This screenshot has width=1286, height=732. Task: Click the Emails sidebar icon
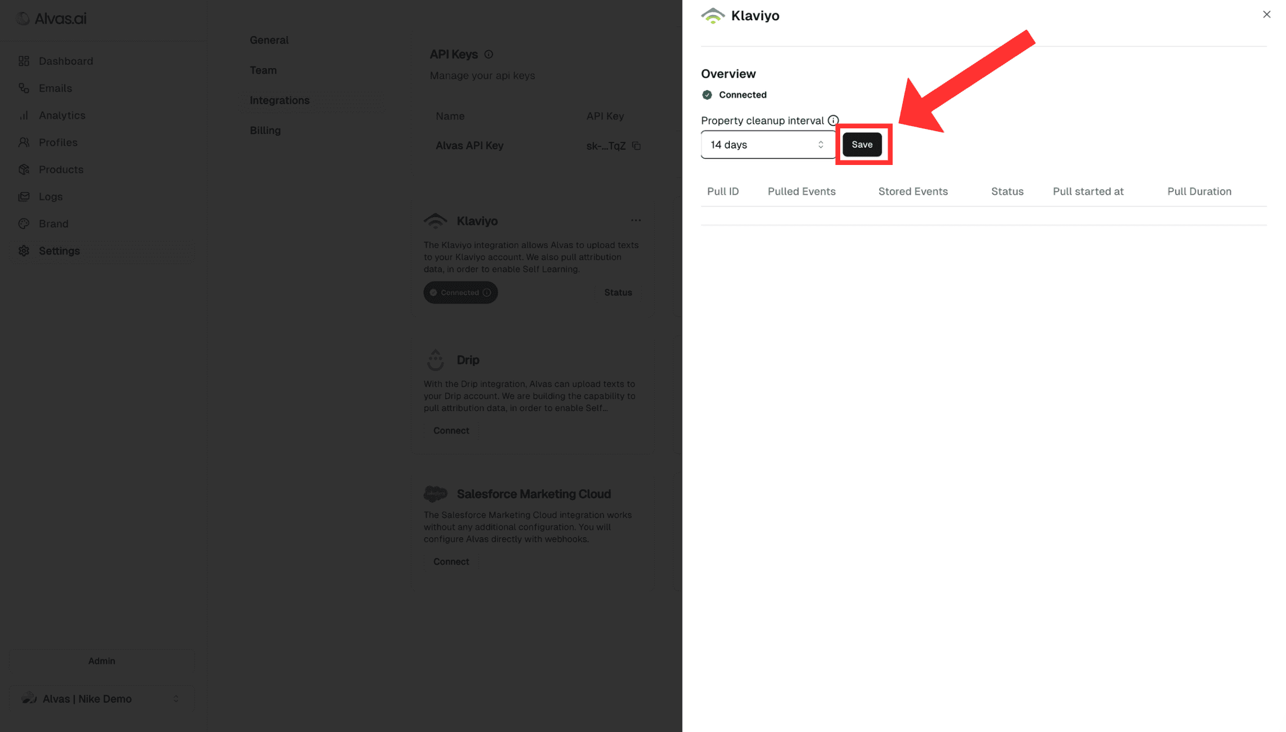(x=24, y=88)
